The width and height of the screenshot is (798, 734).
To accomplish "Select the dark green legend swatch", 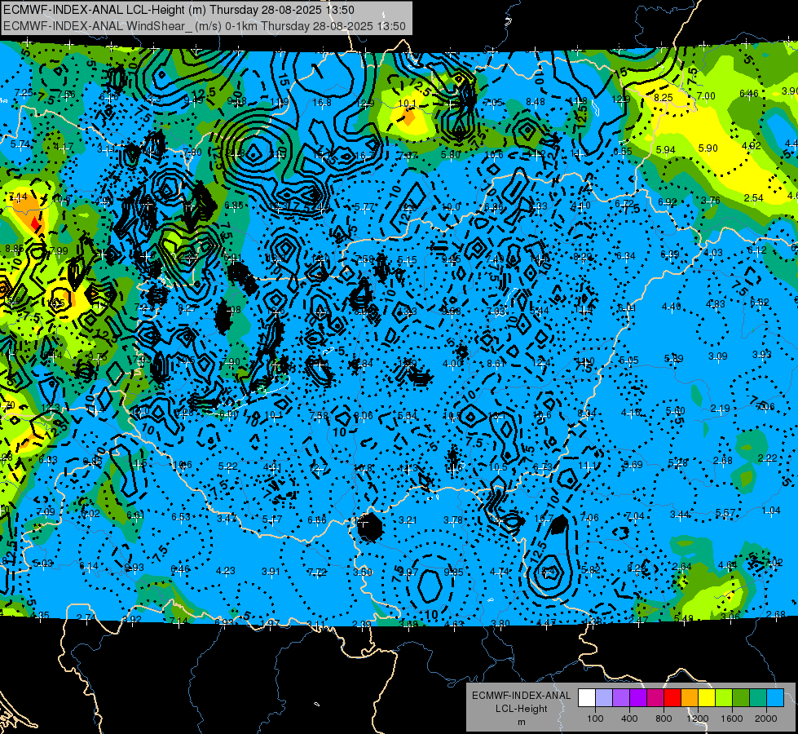I will [741, 697].
